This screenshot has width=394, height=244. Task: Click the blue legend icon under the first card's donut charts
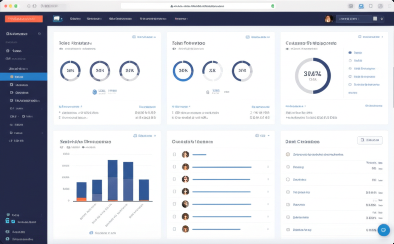tap(95, 92)
